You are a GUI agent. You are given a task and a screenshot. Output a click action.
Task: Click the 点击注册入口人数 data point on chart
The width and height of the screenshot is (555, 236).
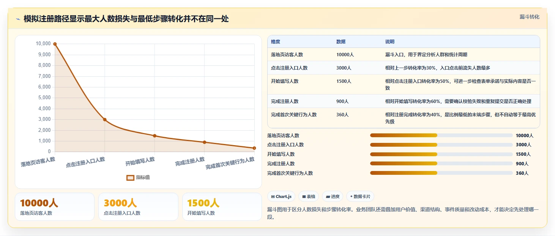[105, 120]
